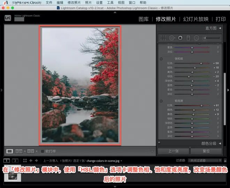
Task: Collapse the Histogram panel
Action: 220,28
